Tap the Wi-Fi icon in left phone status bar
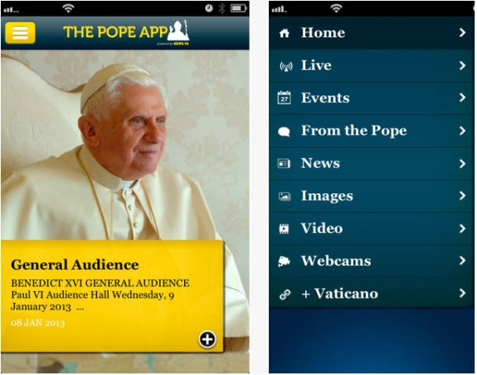 69,8
